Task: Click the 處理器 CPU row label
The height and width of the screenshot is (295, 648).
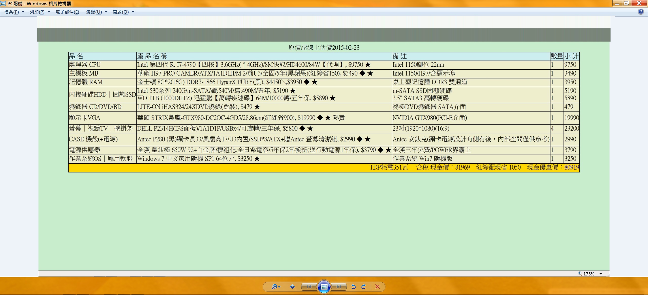Action: coord(85,65)
